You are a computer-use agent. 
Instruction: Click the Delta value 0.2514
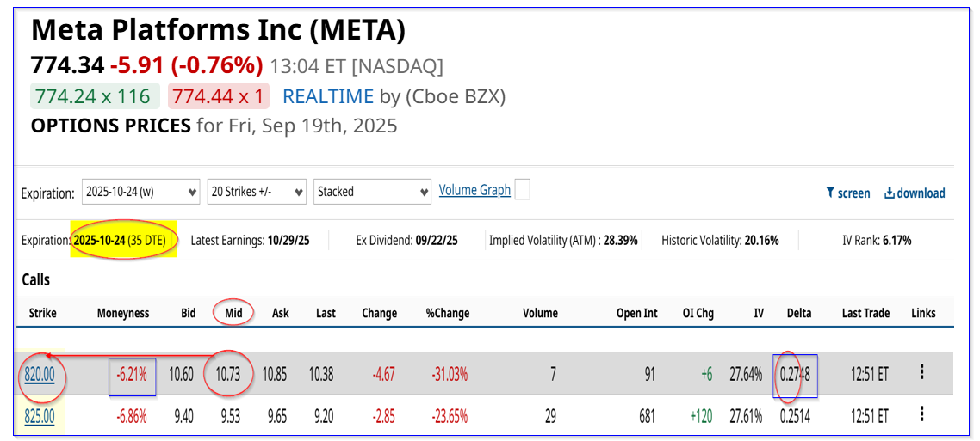(x=795, y=416)
